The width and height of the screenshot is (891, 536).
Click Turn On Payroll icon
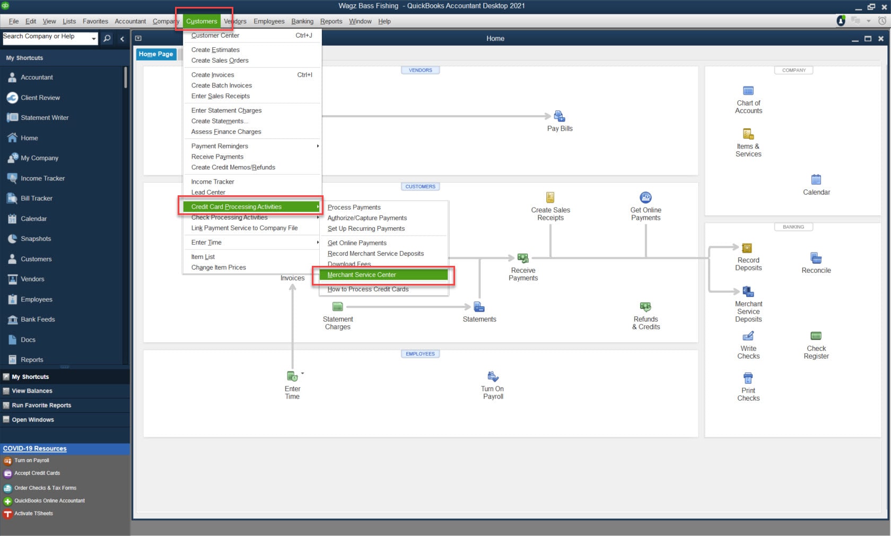[493, 376]
